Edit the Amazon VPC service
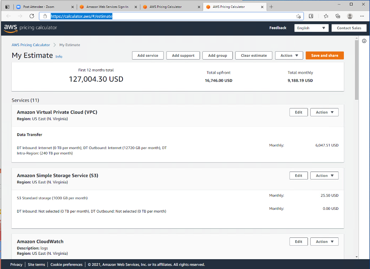The width and height of the screenshot is (370, 269). (298, 112)
